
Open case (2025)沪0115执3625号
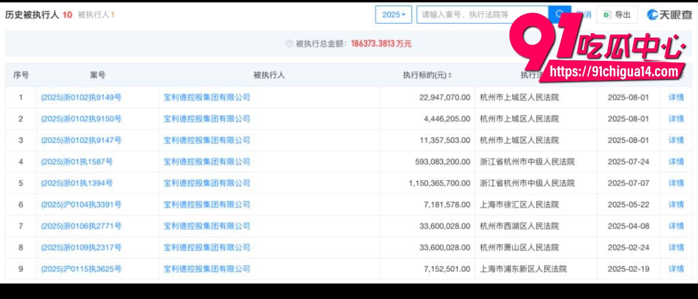coord(81,269)
